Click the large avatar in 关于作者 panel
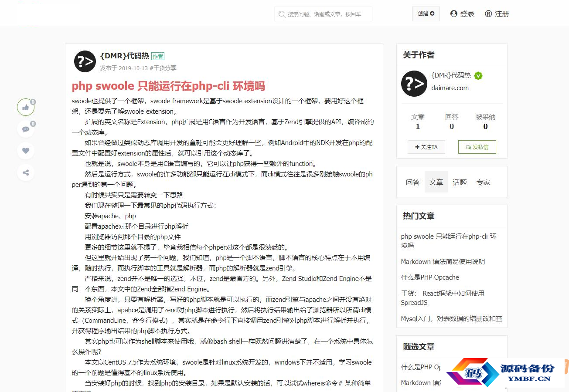569x392 pixels. [x=414, y=84]
